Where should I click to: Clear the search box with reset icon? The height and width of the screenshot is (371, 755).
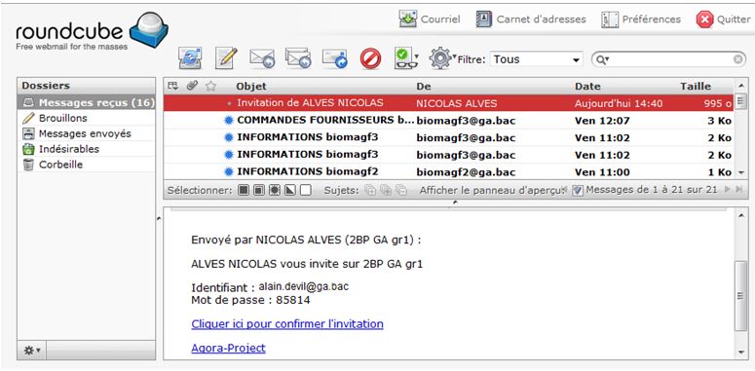[x=738, y=59]
